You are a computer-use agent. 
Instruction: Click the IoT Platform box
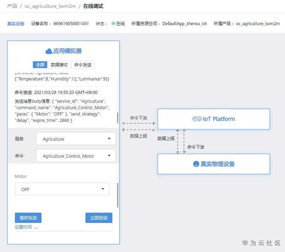coord(213,119)
